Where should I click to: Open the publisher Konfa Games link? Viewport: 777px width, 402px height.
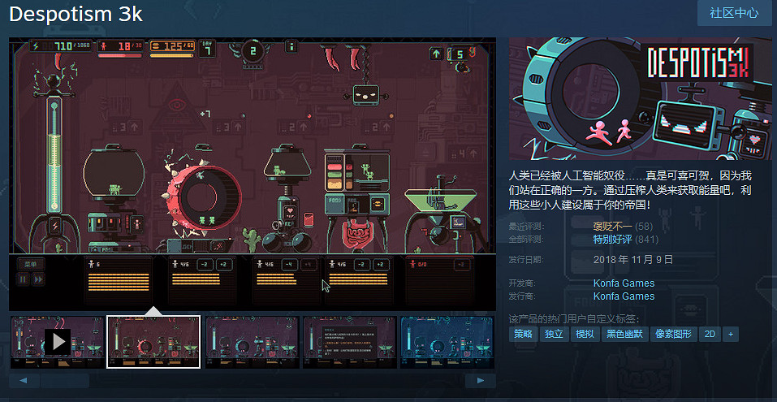click(624, 296)
